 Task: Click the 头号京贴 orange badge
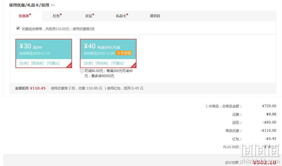pyautogui.click(x=124, y=53)
